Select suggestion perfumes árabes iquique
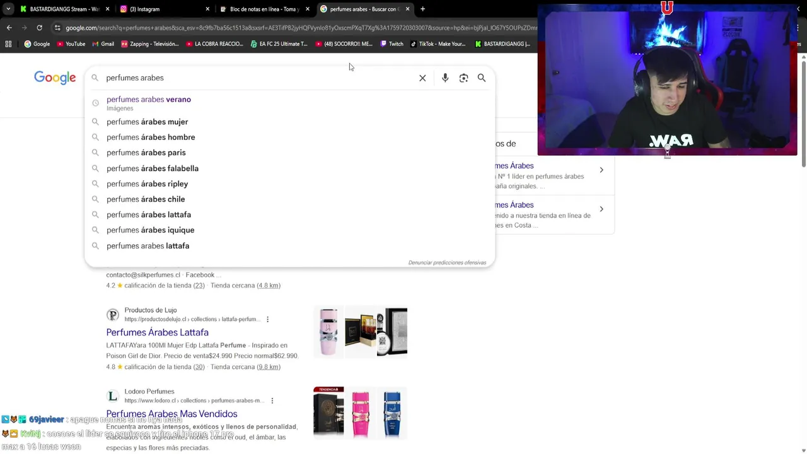Image resolution: width=807 pixels, height=454 pixels. click(x=289, y=230)
